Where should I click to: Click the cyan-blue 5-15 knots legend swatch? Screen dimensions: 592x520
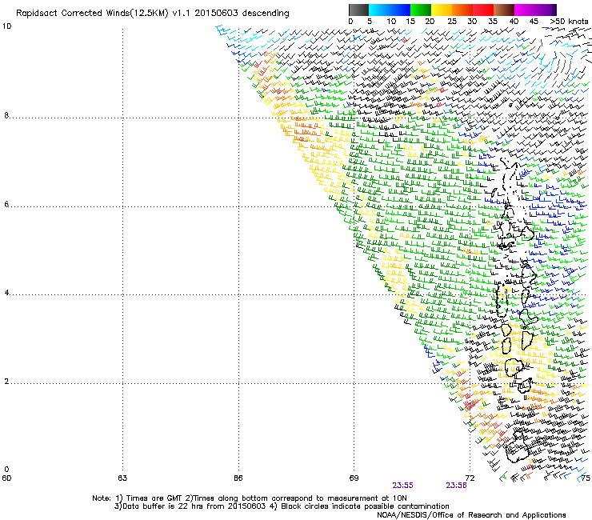click(390, 10)
